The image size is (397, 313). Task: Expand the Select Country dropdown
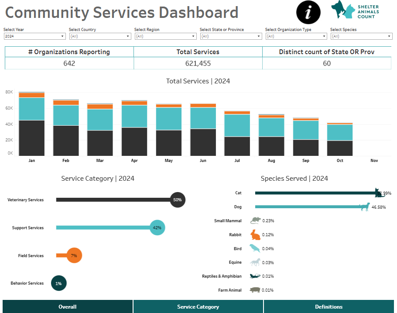pos(100,36)
